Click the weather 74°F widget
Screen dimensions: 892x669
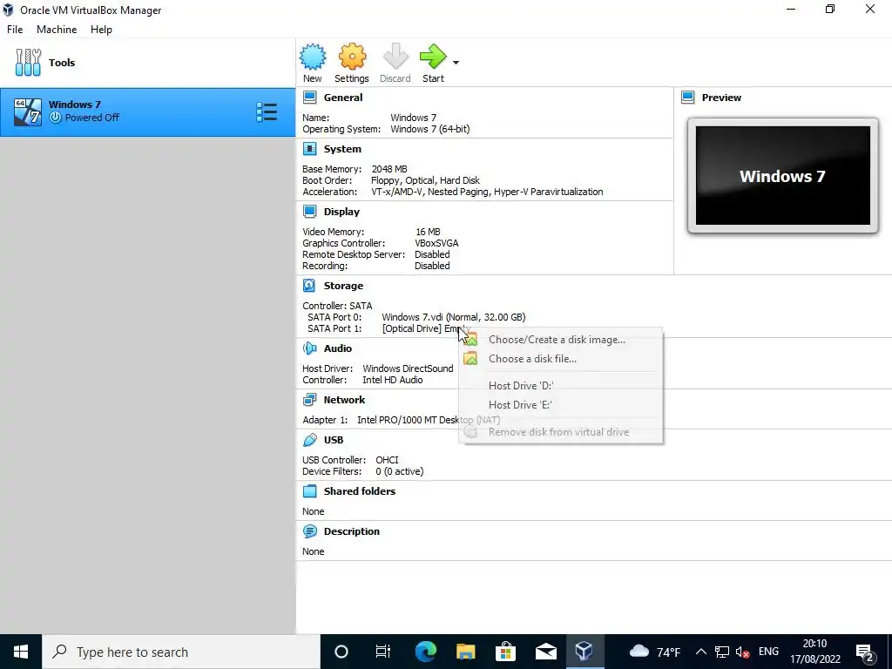655,652
